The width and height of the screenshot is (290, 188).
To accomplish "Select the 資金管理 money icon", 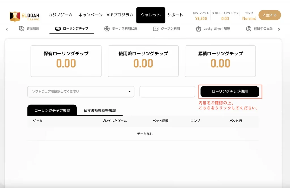I will (22, 29).
